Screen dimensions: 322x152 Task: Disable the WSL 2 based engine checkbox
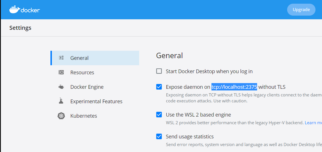click(x=159, y=115)
